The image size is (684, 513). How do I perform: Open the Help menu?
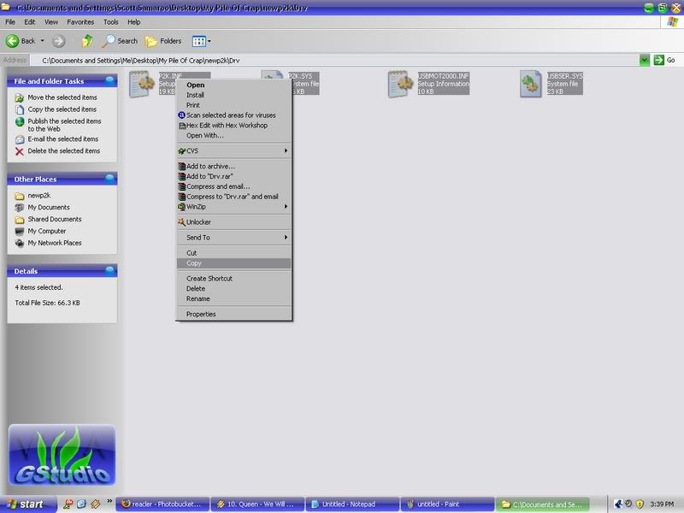click(x=134, y=22)
